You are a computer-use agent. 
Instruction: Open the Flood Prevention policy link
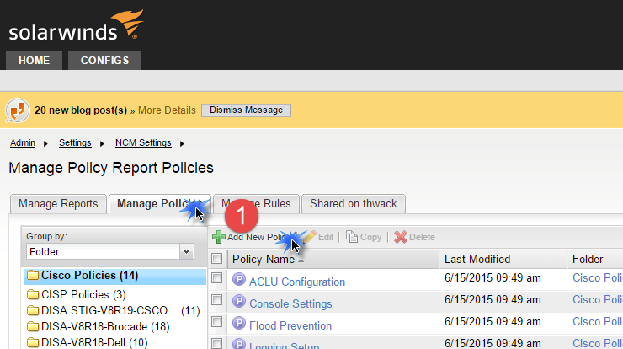[290, 325]
